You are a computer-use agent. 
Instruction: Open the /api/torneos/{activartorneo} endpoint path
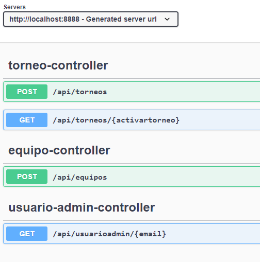pos(116,120)
